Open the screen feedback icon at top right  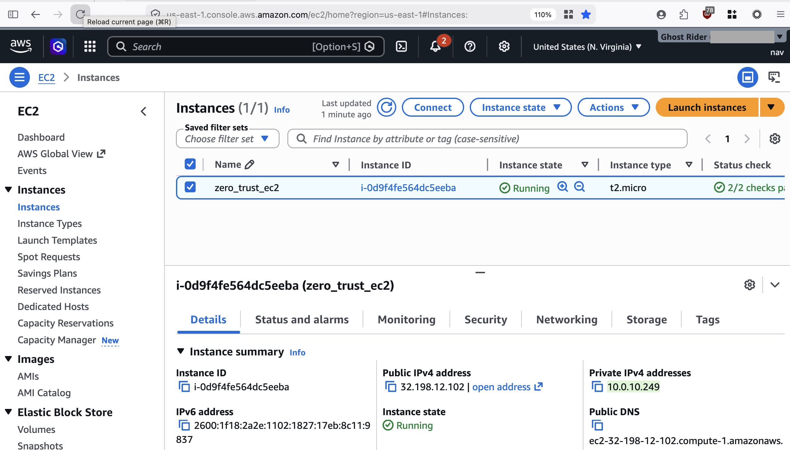coord(774,77)
